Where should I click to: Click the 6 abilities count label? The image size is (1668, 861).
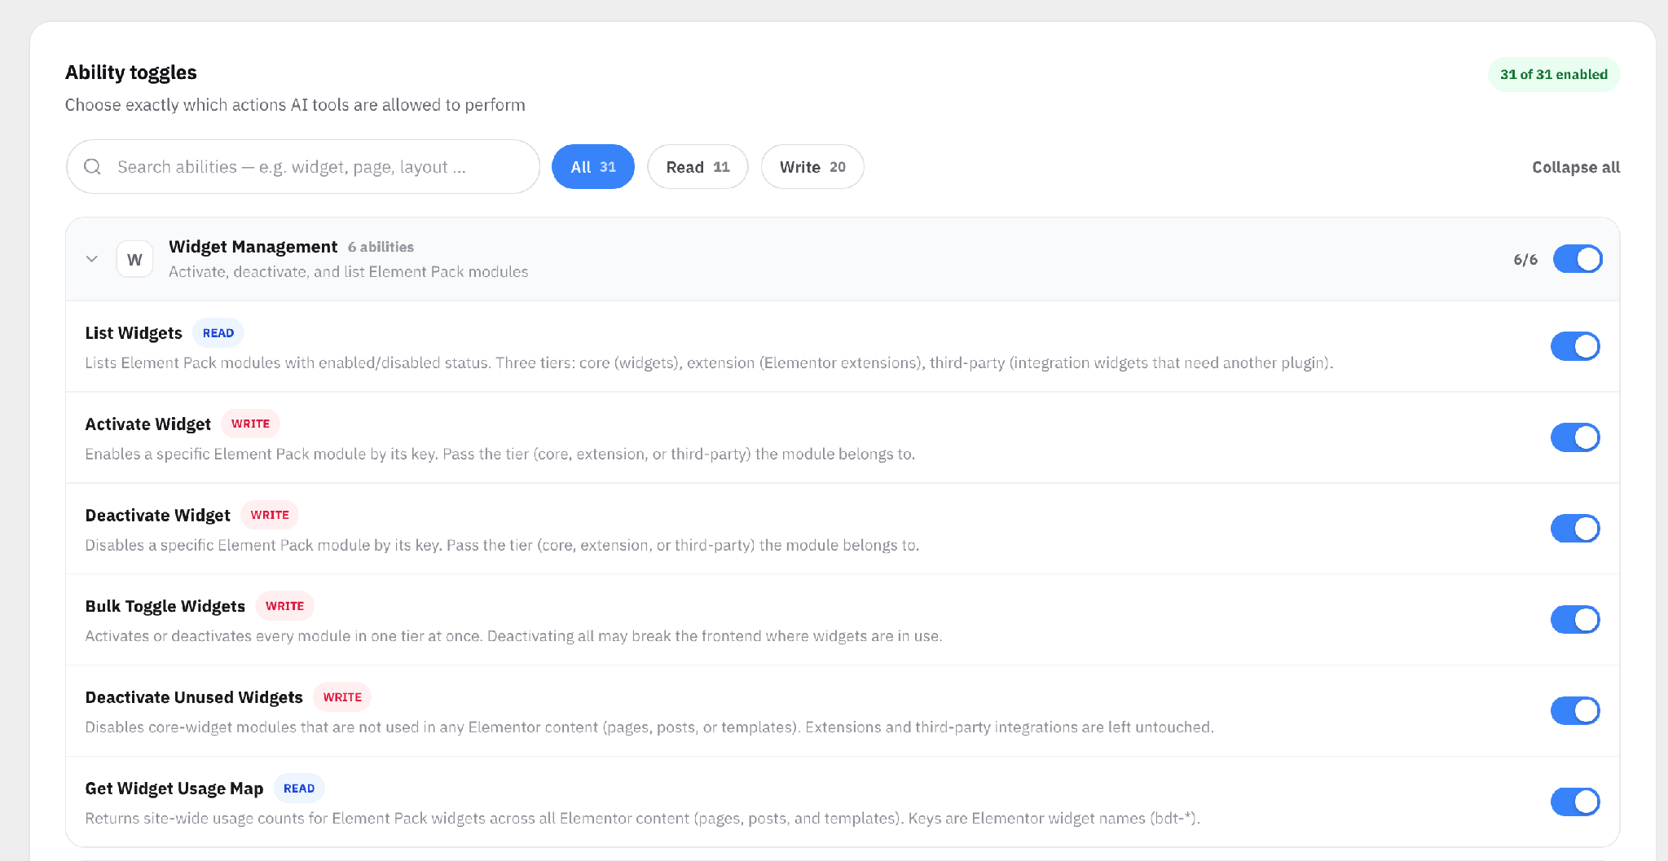pos(381,247)
